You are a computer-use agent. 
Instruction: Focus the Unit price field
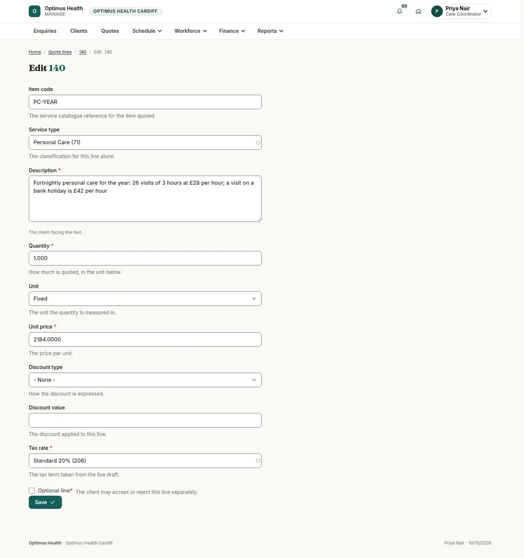pyautogui.click(x=145, y=340)
